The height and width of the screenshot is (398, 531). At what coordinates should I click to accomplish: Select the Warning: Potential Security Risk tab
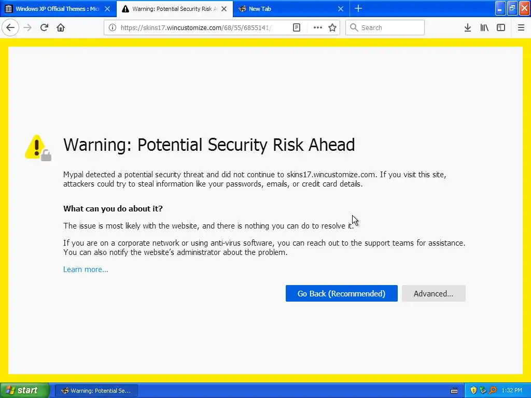coord(175,9)
